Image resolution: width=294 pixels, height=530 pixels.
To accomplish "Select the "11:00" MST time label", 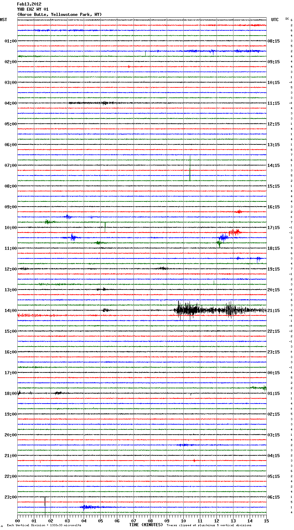I will click(x=11, y=248).
